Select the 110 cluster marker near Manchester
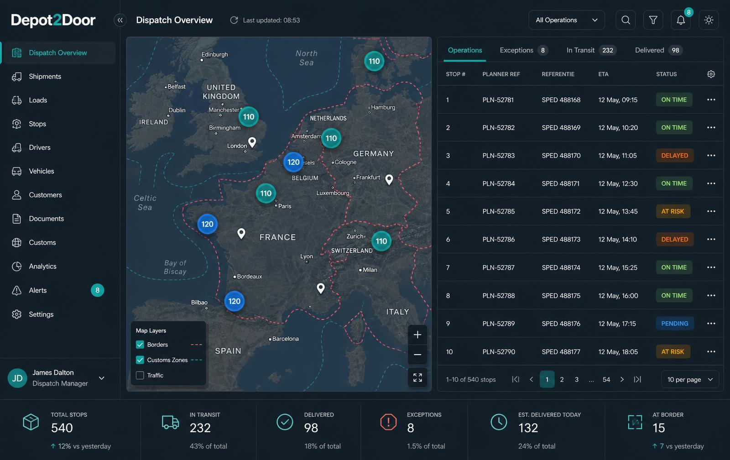This screenshot has height=460, width=730. click(x=249, y=117)
